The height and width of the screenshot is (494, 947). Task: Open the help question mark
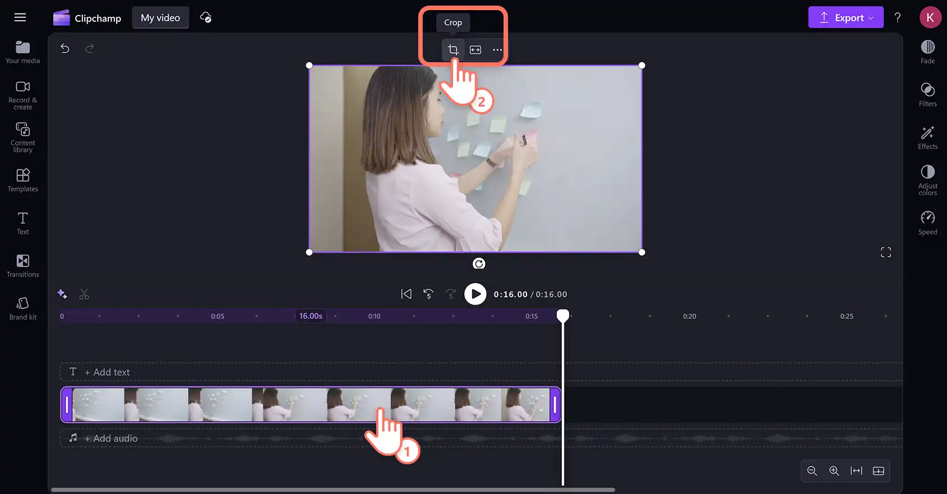point(898,17)
